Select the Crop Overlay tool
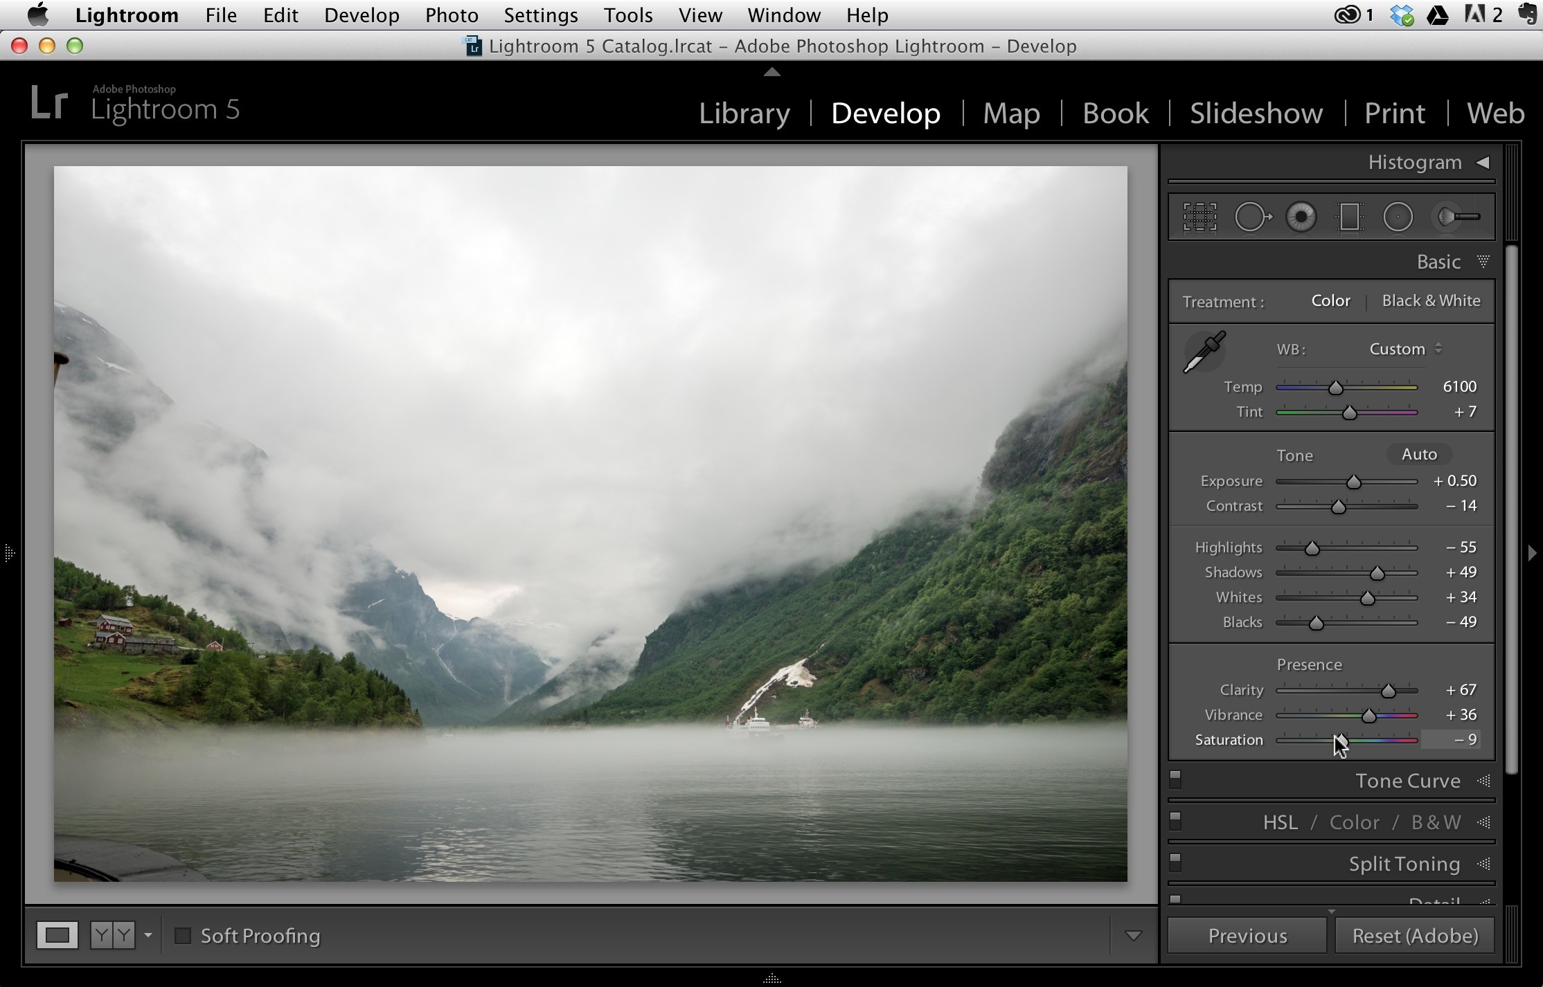Image resolution: width=1543 pixels, height=987 pixels. click(x=1199, y=217)
